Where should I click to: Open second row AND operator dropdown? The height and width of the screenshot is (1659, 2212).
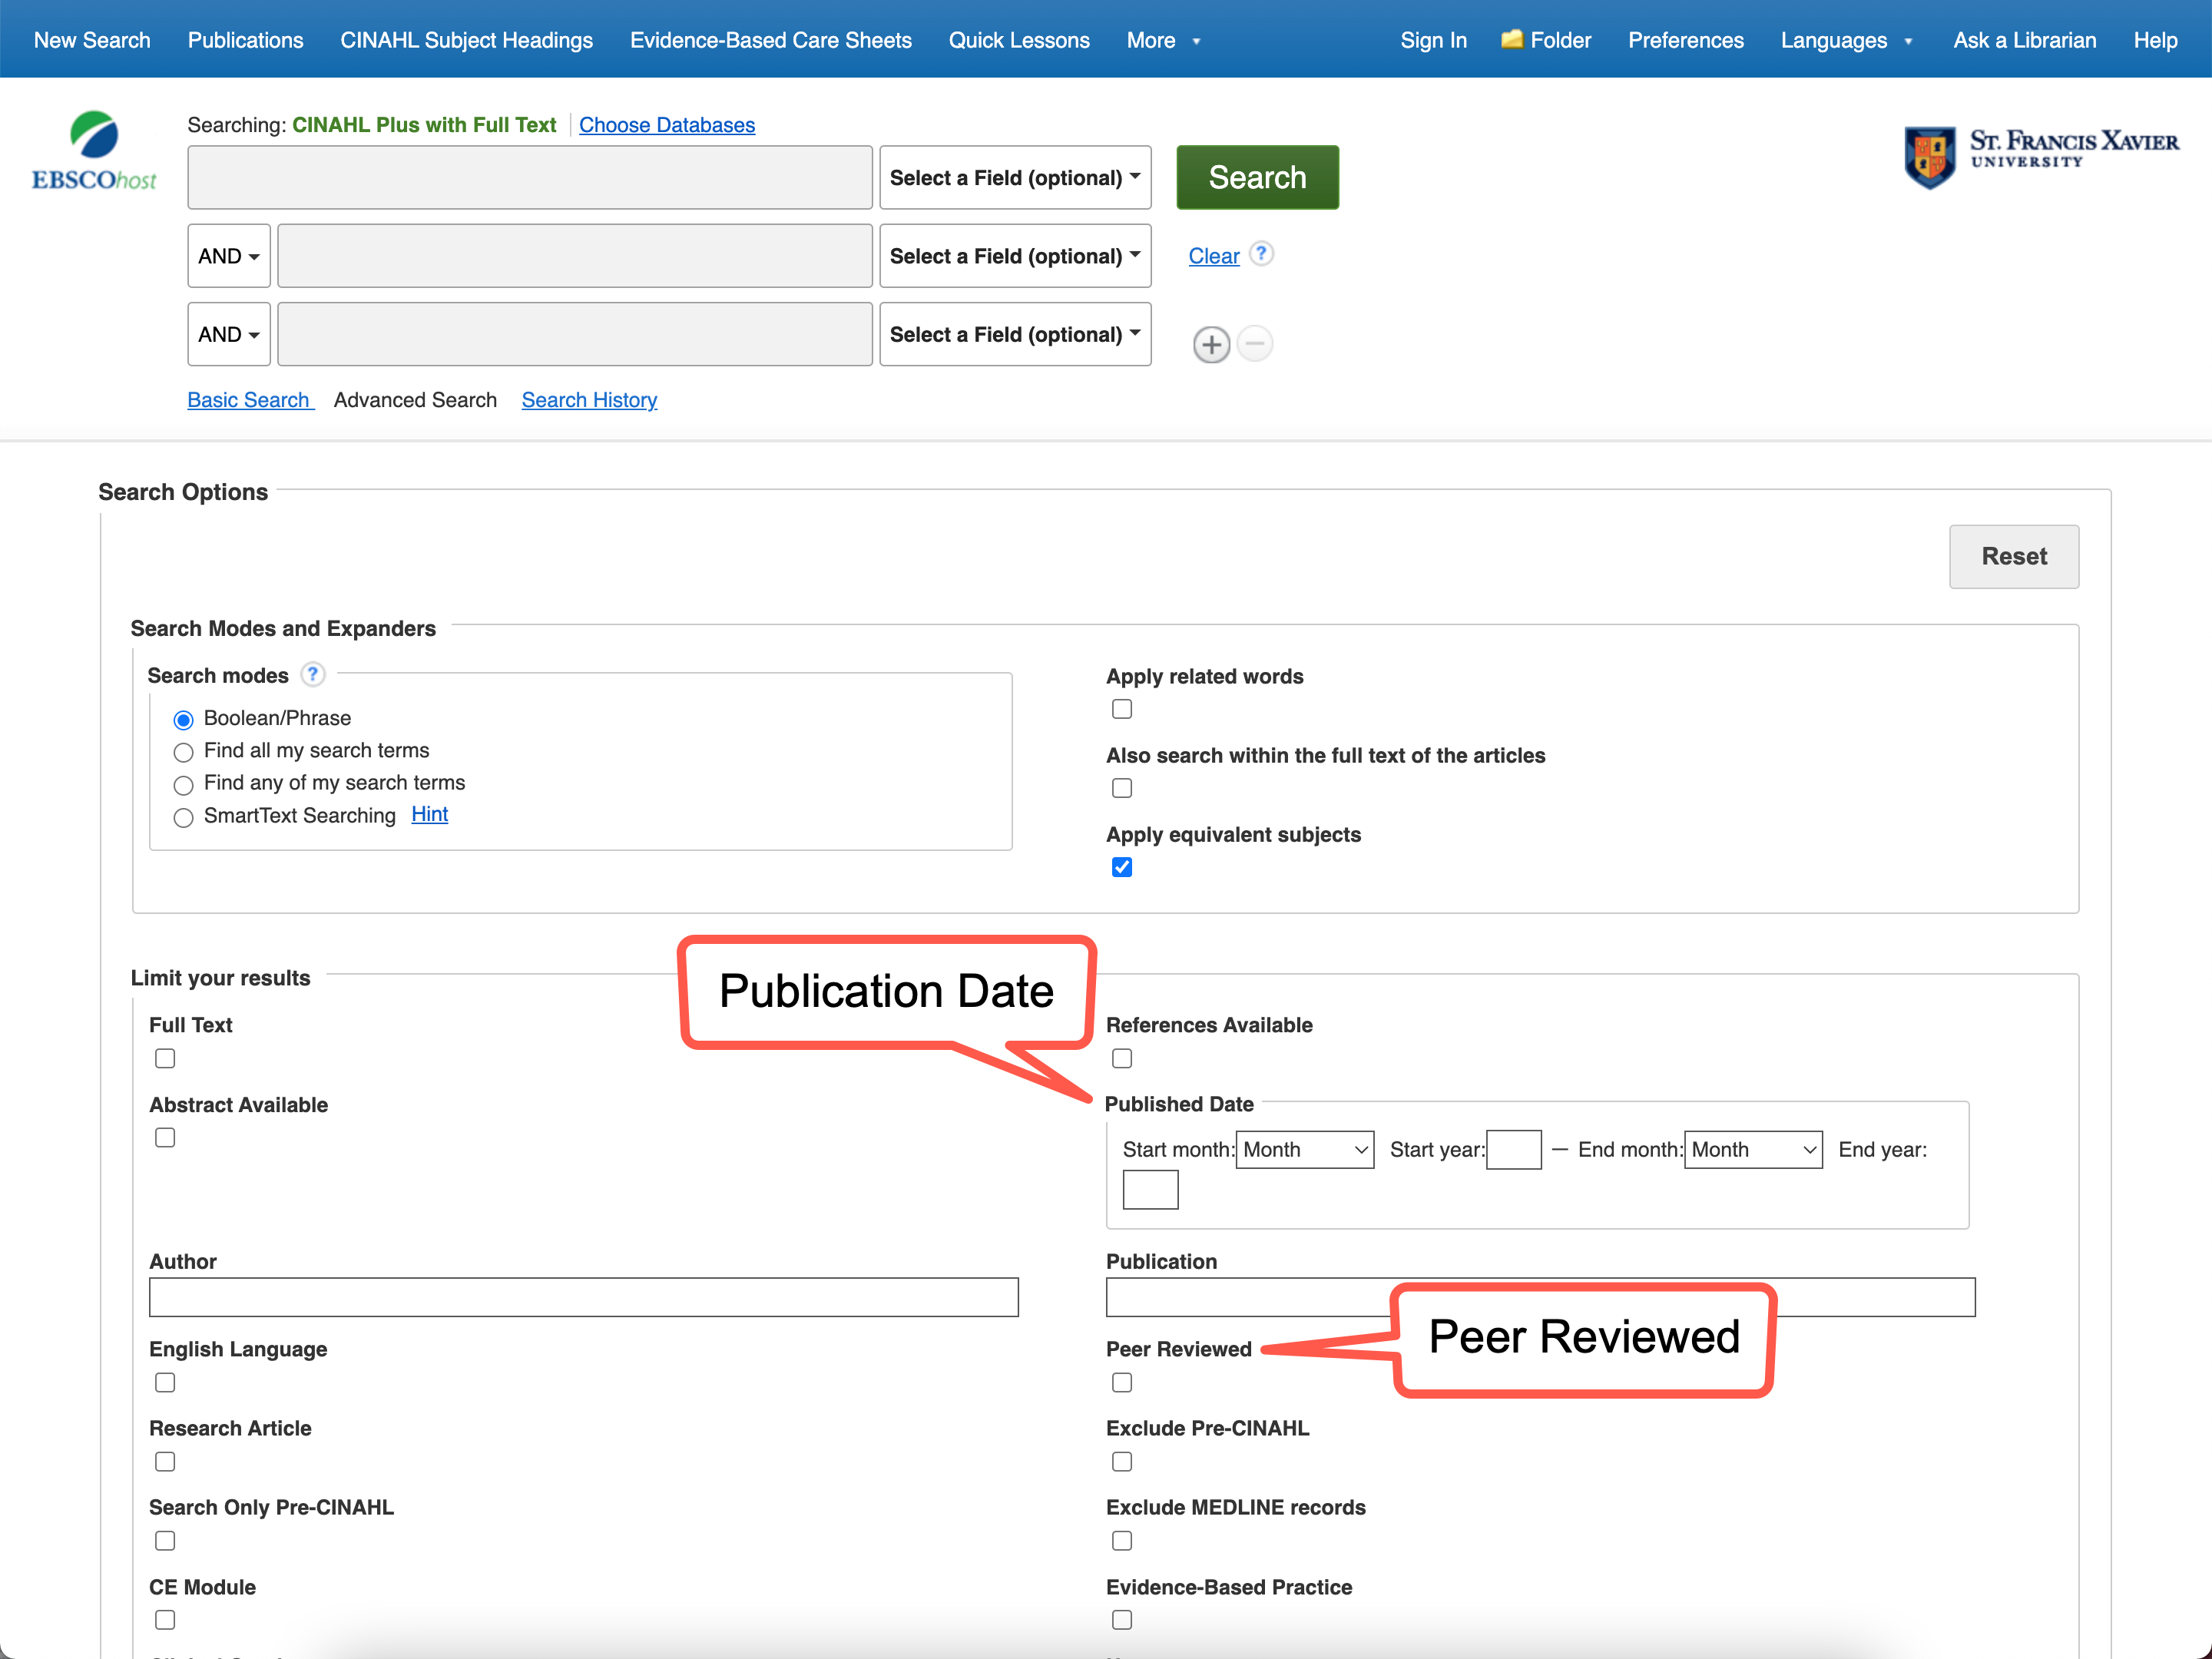tap(229, 256)
